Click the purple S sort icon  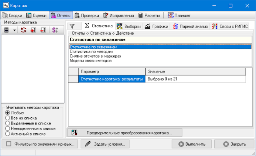(x=55, y=30)
